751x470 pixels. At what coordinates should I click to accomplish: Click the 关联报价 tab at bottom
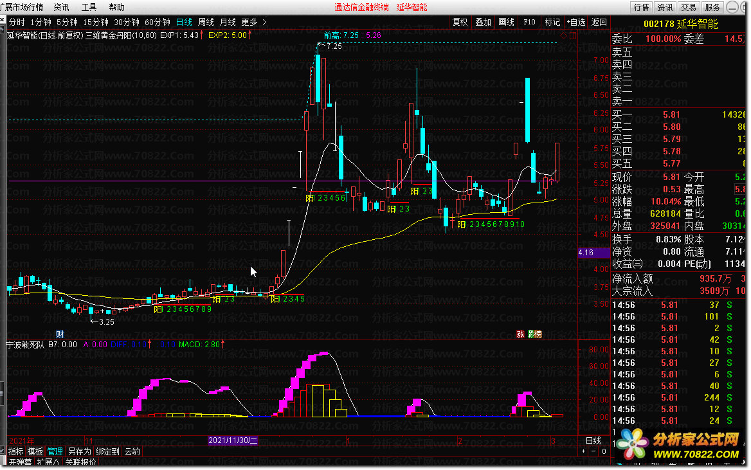point(81,462)
